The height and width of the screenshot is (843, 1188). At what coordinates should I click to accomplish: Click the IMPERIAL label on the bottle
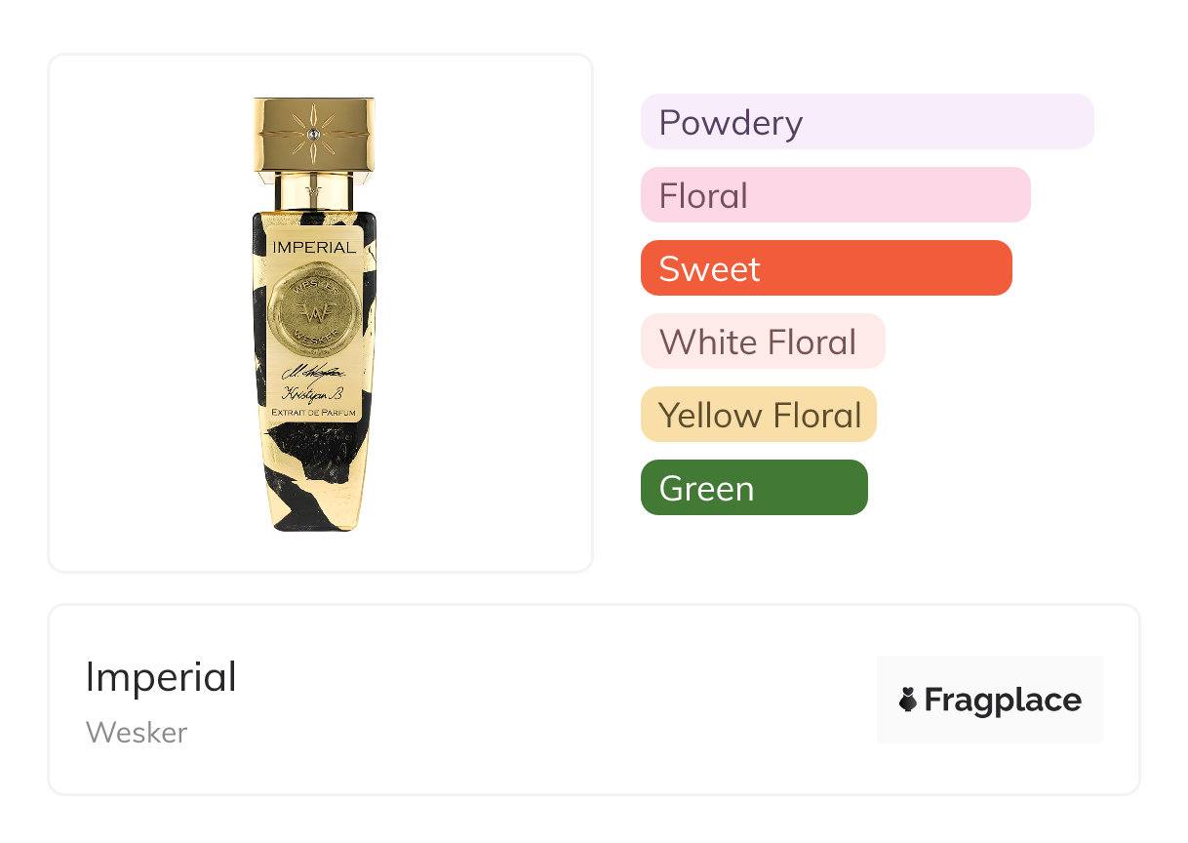314,247
